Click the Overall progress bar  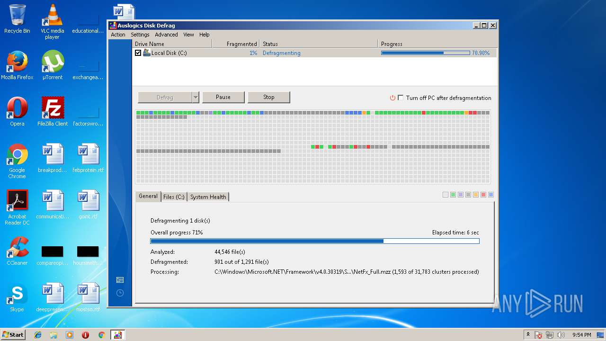point(315,241)
